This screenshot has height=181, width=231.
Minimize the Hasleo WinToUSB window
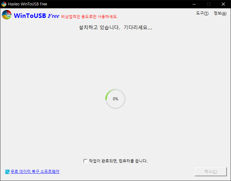pos(194,4)
